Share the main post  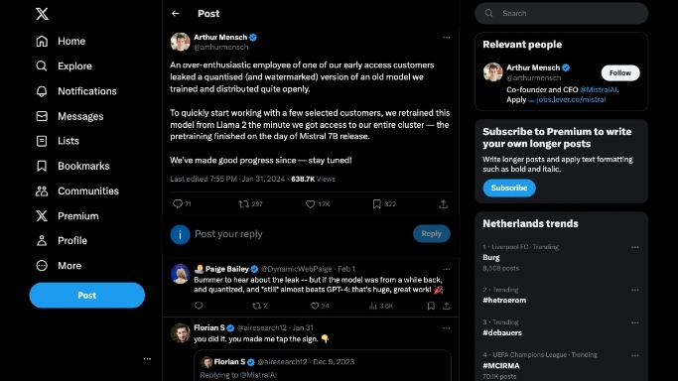(x=443, y=203)
